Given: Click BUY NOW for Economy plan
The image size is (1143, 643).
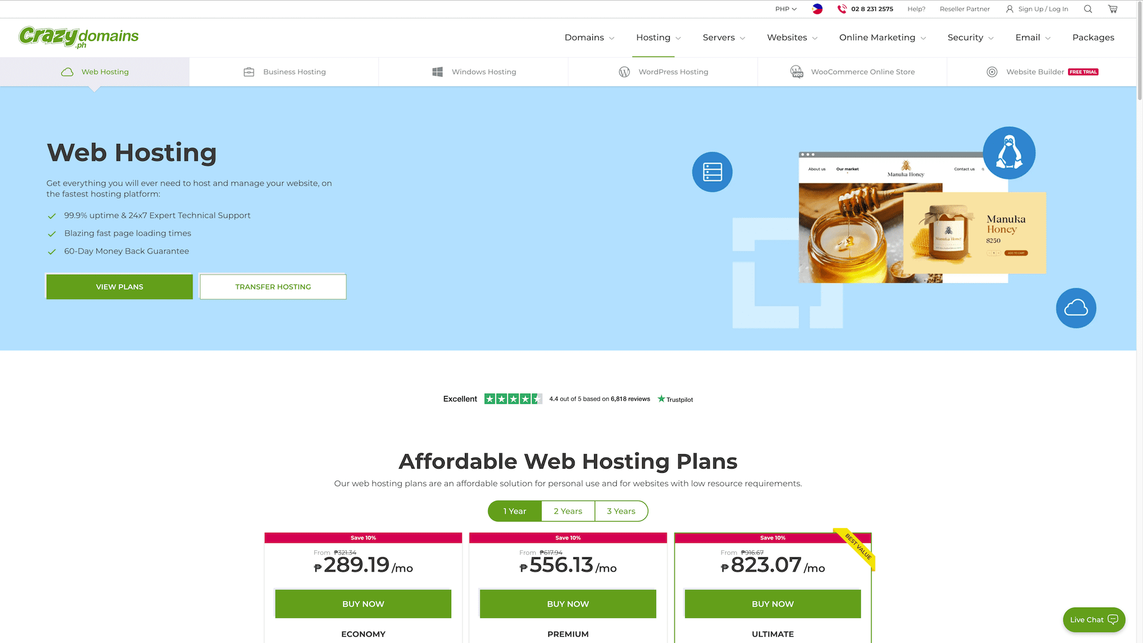Looking at the screenshot, I should [x=363, y=604].
